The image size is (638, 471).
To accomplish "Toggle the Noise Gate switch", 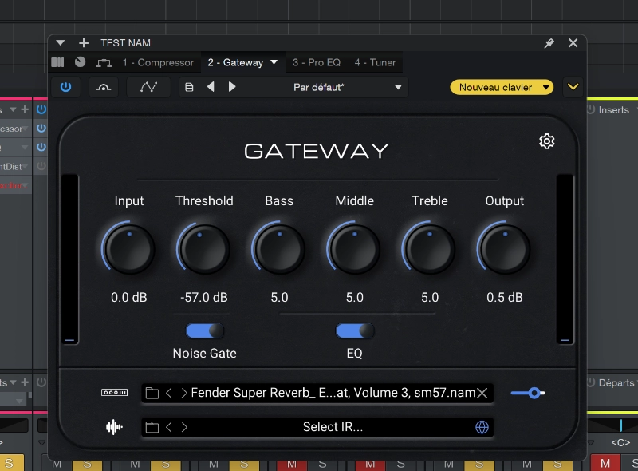I will point(205,330).
